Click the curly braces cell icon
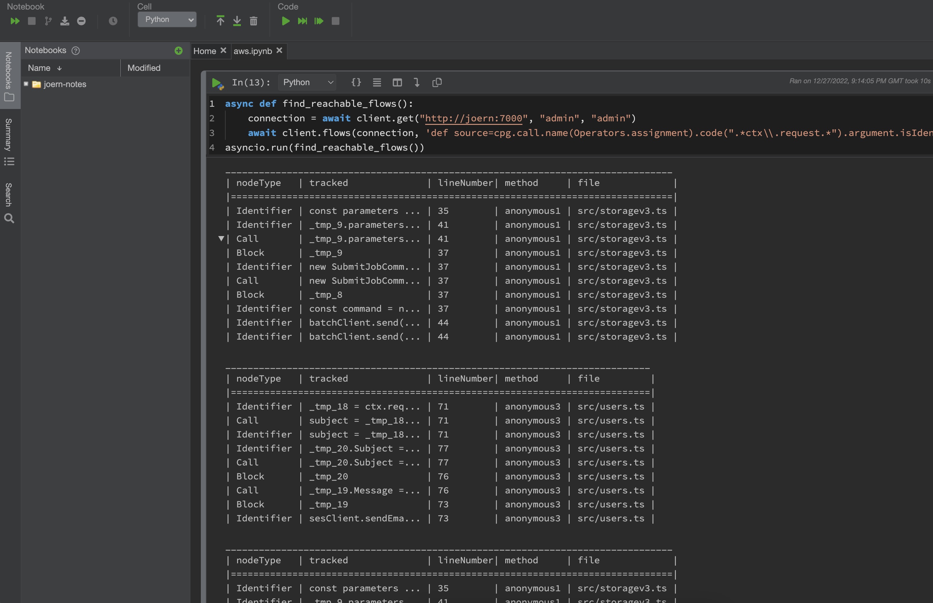Image resolution: width=933 pixels, height=603 pixels. (356, 82)
